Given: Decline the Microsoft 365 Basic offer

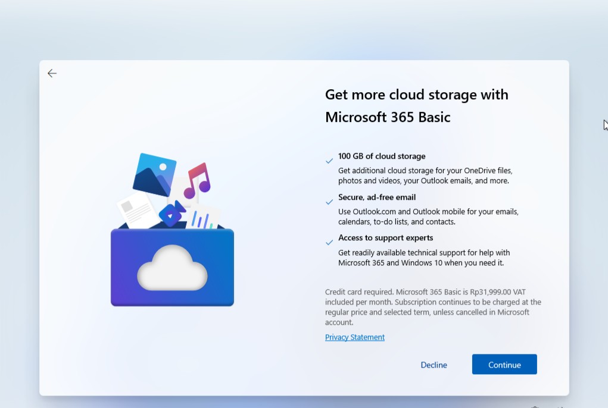Looking at the screenshot, I should tap(434, 365).
